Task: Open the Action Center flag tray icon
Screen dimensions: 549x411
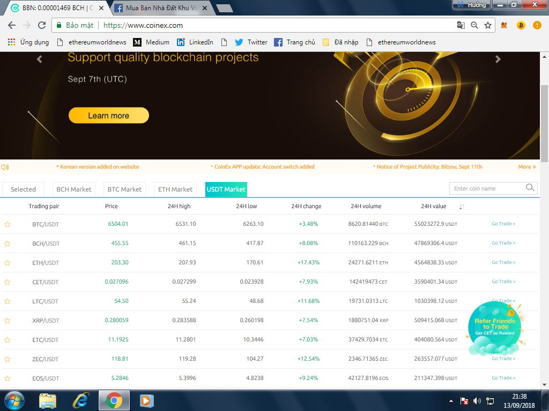Action: click(464, 401)
